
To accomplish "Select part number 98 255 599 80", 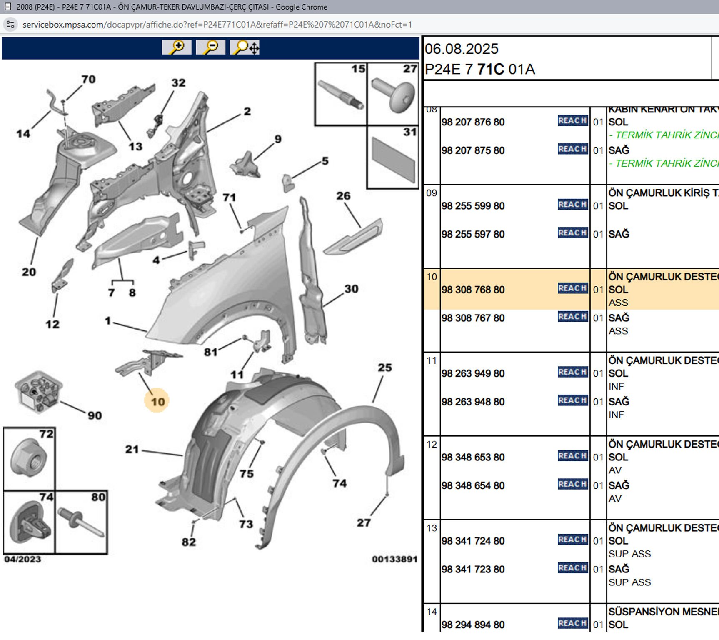I will [473, 206].
